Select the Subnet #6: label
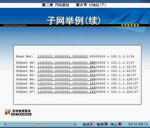Image resolution: width=150 pixels, height=128 pixels. 26,88
